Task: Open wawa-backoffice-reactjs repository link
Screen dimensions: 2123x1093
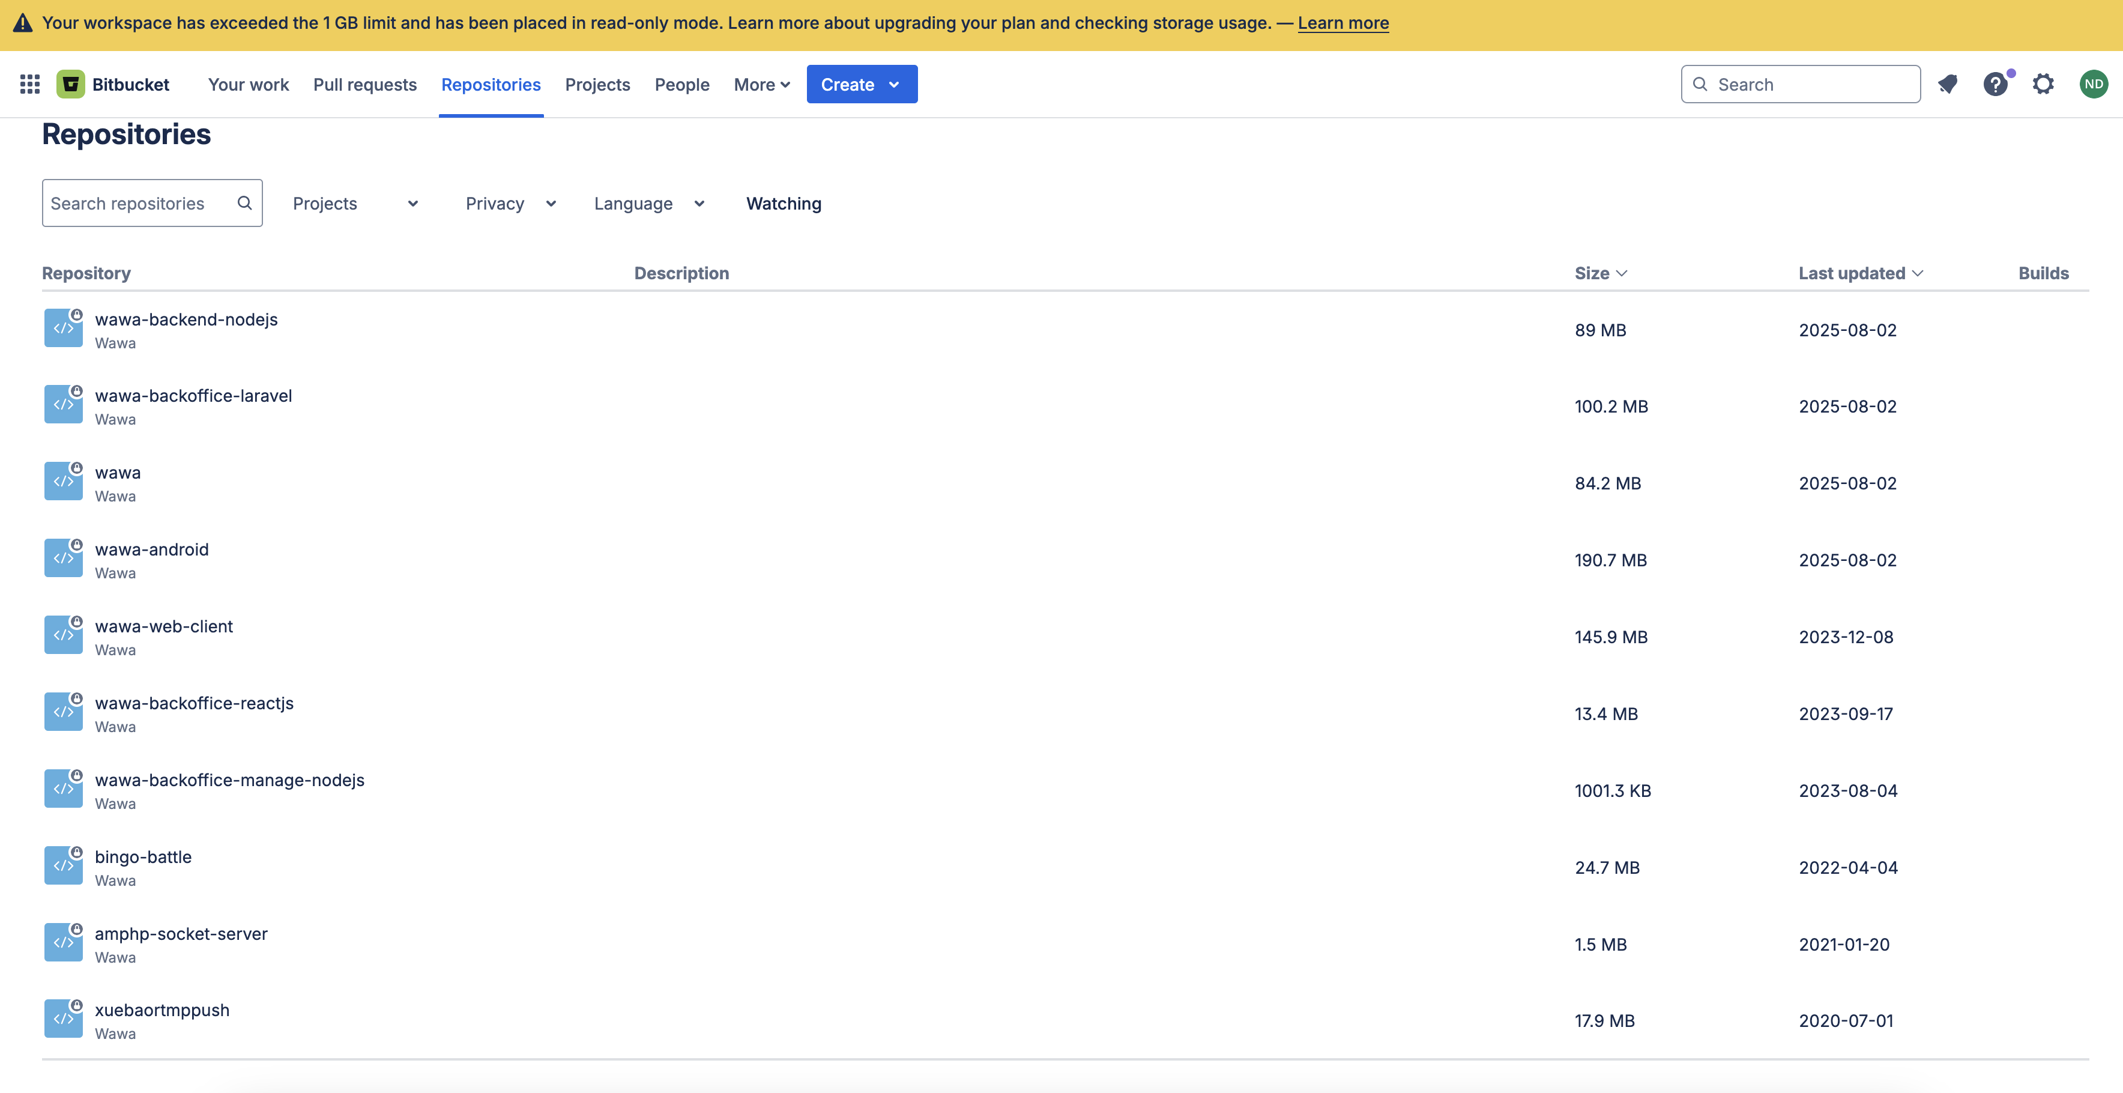Action: point(195,703)
